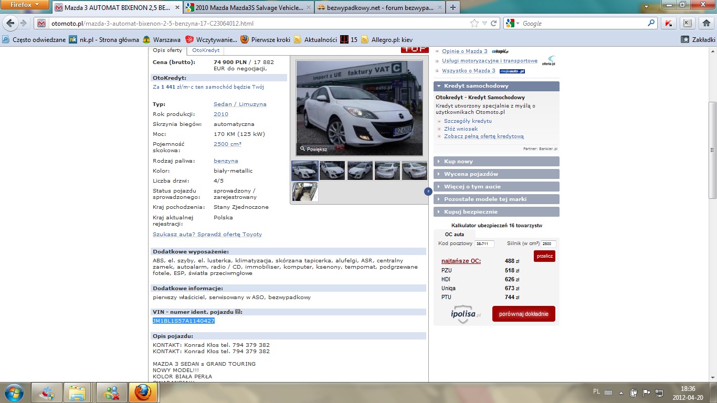This screenshot has width=717, height=403.
Task: Open the Zakładki bookmarks menu
Action: click(x=698, y=39)
